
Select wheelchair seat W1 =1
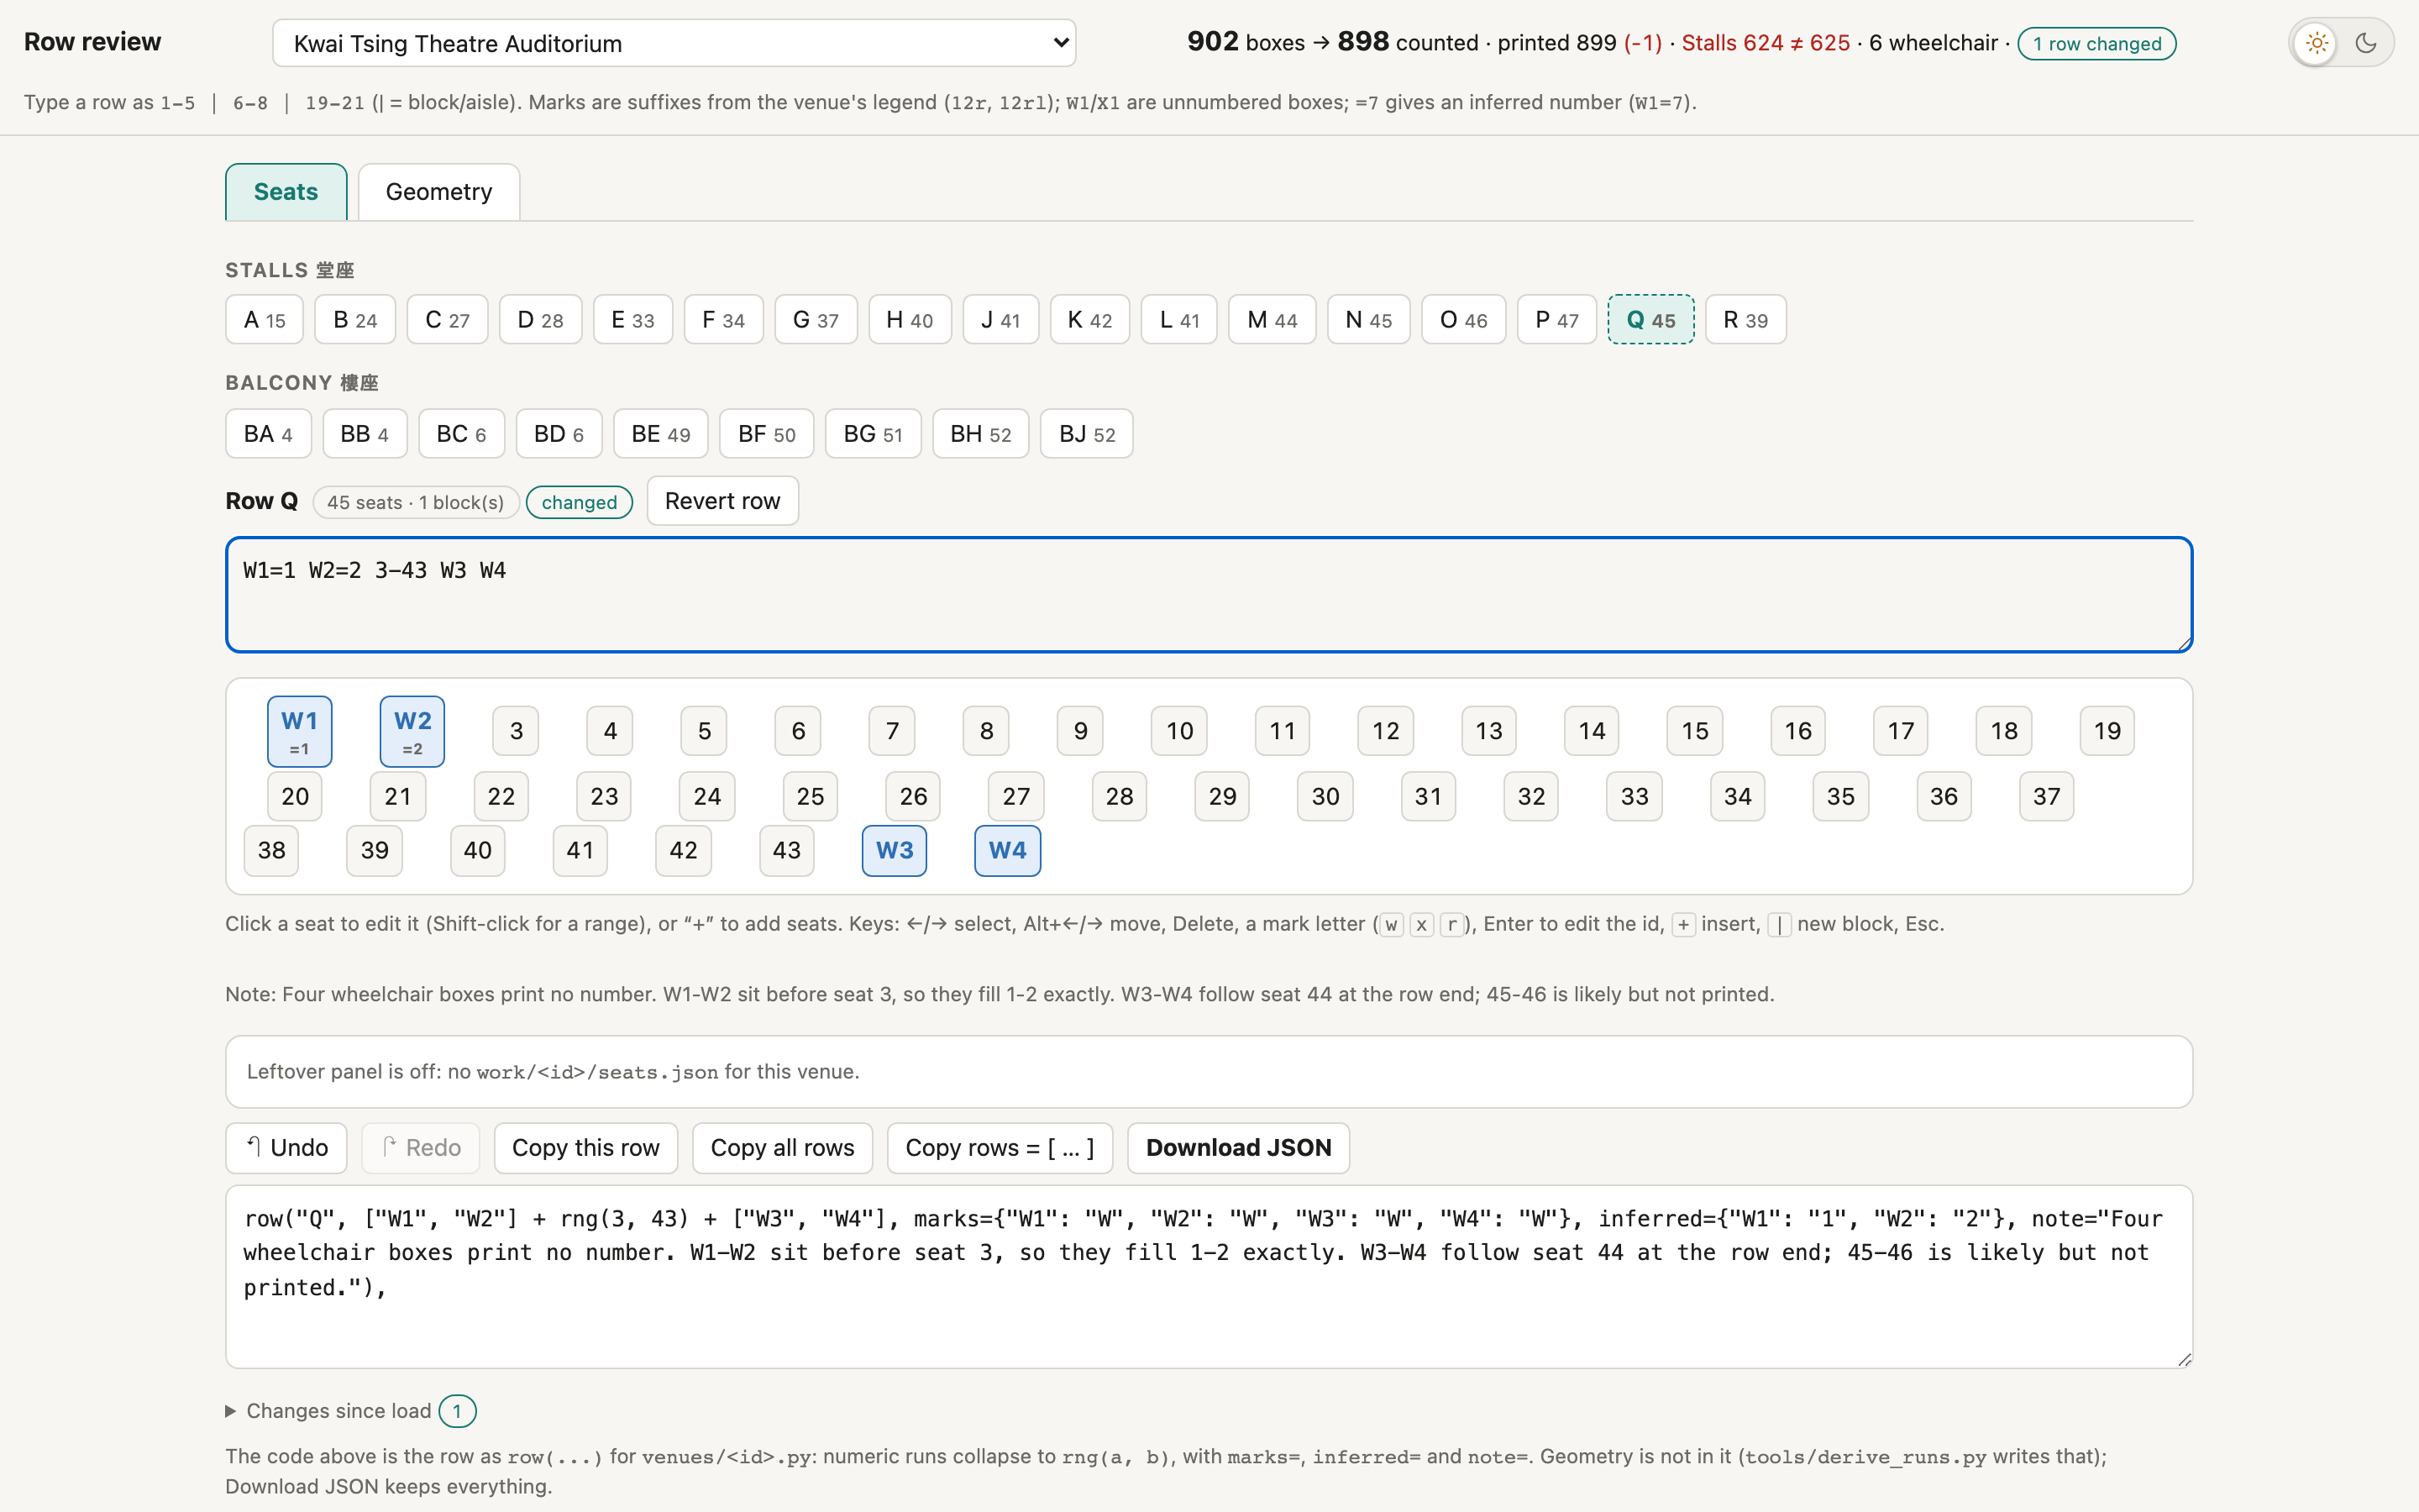pyautogui.click(x=300, y=732)
